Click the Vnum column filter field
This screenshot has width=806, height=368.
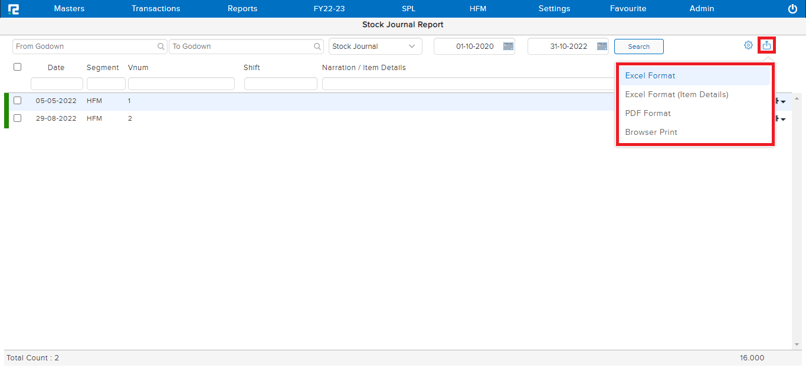click(x=181, y=84)
